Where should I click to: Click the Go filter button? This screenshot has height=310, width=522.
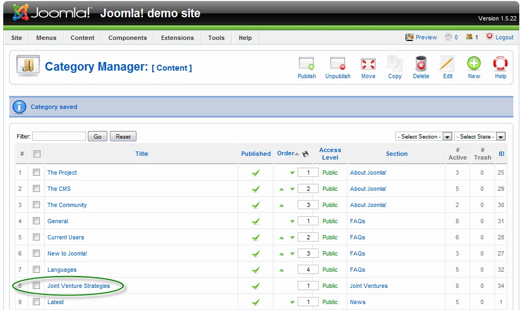click(x=98, y=136)
